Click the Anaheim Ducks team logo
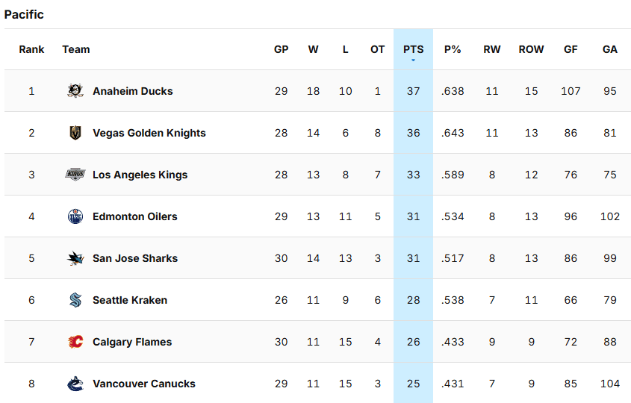The height and width of the screenshot is (403, 631). [75, 91]
